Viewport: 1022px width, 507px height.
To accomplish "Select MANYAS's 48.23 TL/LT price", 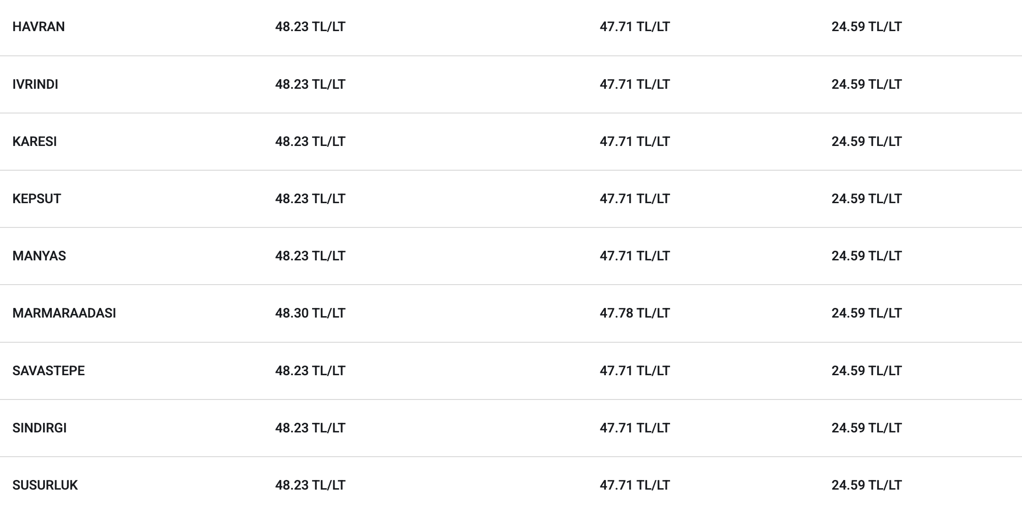I will (310, 256).
